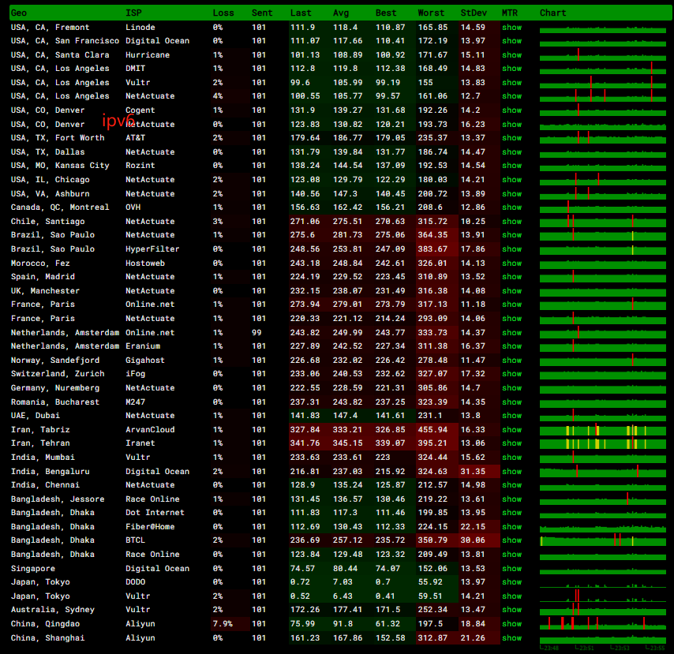Open the UAE Dubai latency chart
The height and width of the screenshot is (654, 674).
603,416
